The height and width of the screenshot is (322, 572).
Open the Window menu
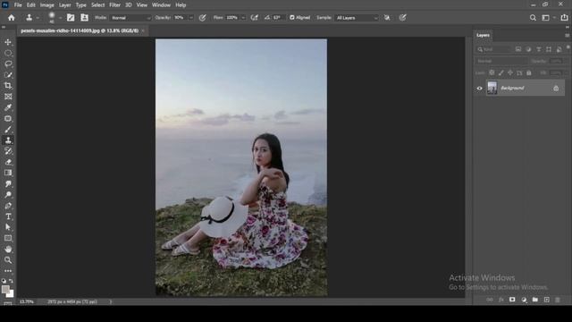[x=161, y=5]
